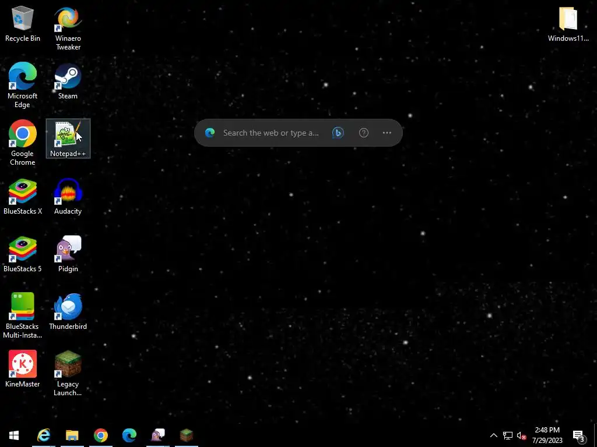Click the Edge search bar input field
The height and width of the screenshot is (447, 597).
pyautogui.click(x=271, y=133)
